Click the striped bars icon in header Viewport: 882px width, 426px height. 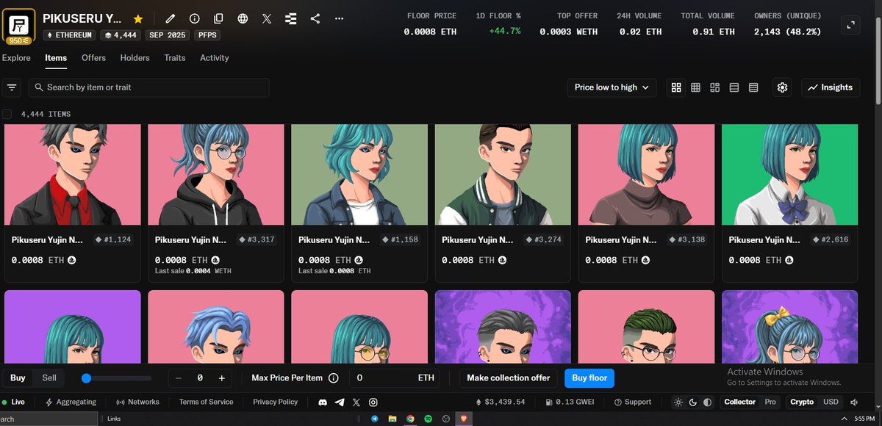click(x=291, y=18)
